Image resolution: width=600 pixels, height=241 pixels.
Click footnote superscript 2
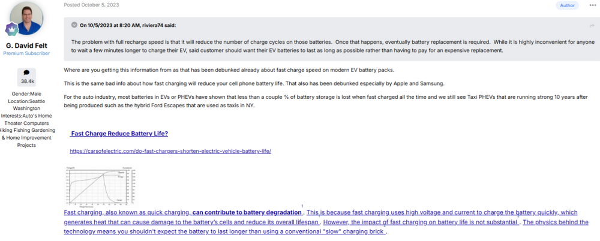[518, 216]
